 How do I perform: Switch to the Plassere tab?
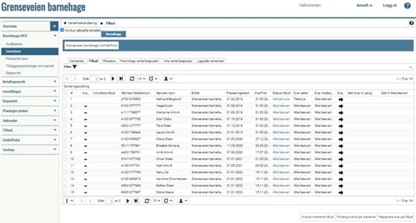pos(109,61)
